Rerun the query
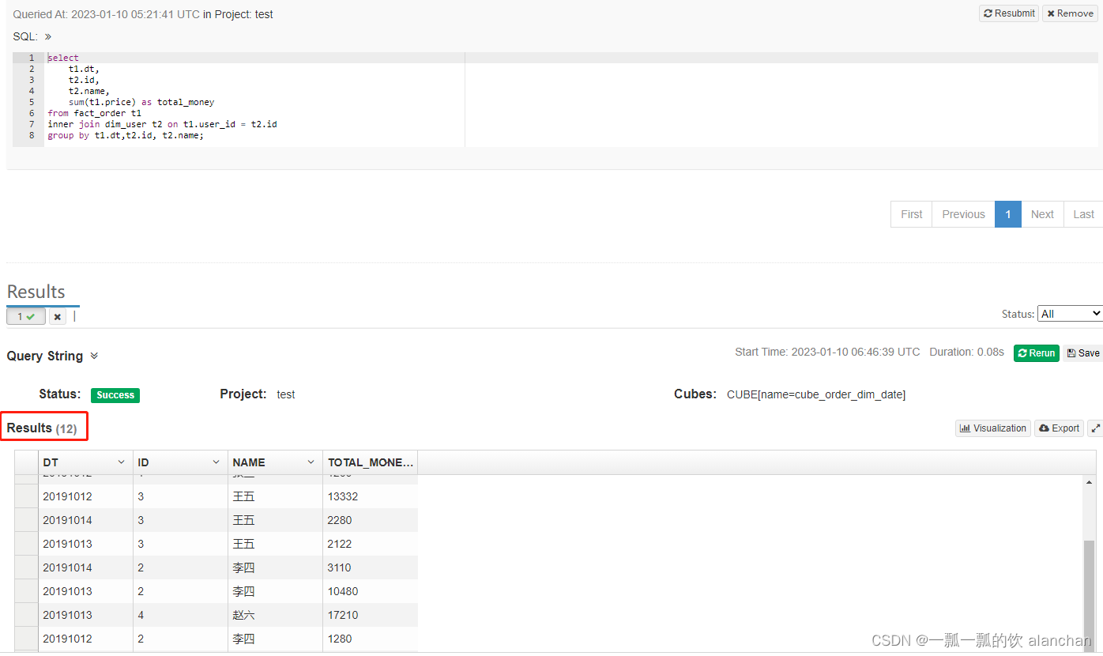Screen dimensions: 1103x656 coord(1036,353)
